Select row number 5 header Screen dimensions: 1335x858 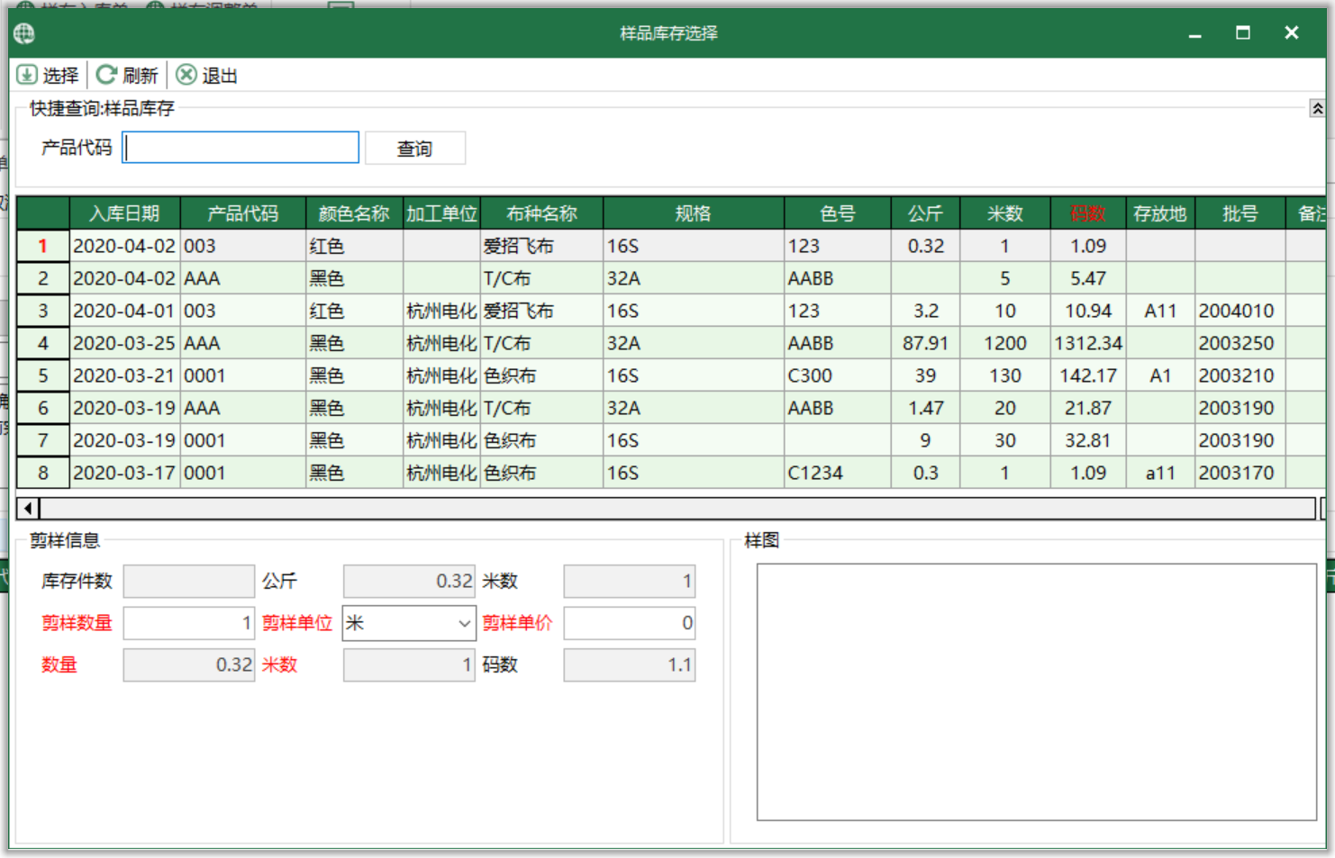(43, 375)
